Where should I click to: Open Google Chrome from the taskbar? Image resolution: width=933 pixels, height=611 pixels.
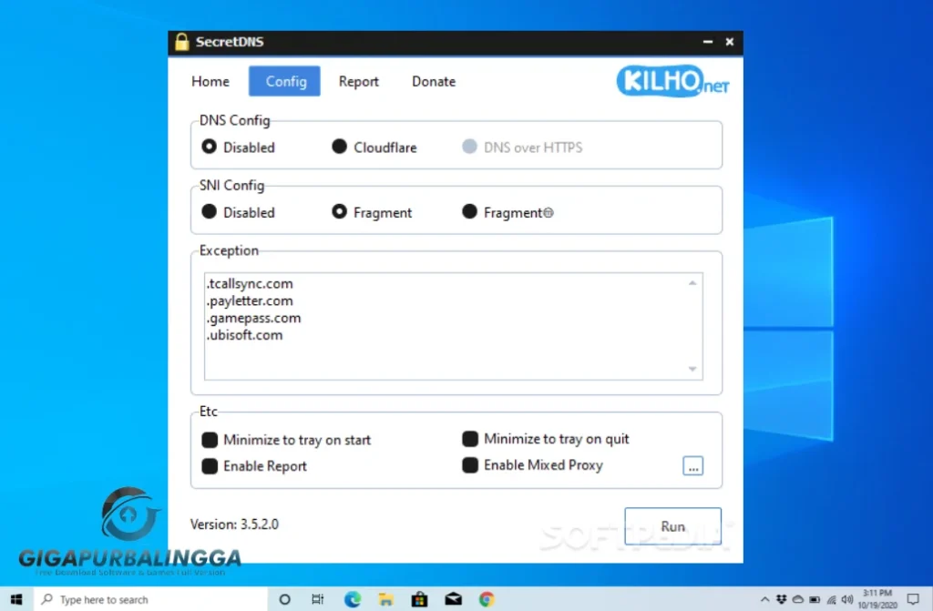(x=487, y=599)
